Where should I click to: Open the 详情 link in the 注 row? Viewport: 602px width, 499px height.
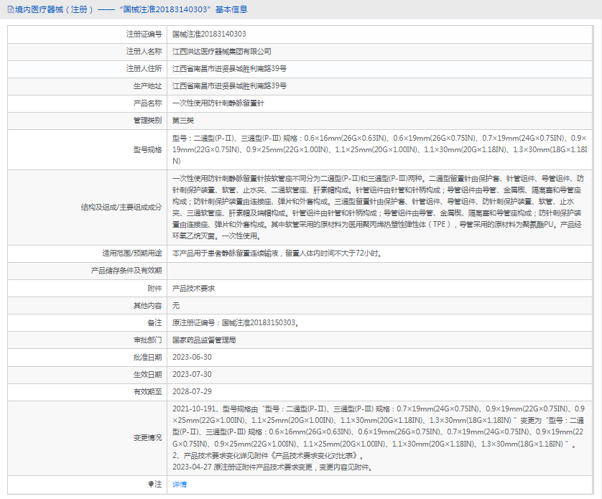pos(180,485)
